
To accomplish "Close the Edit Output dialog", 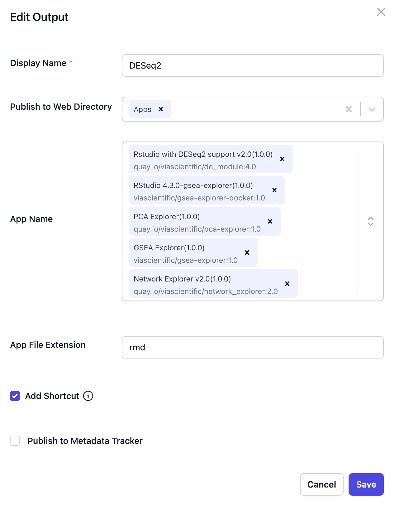I will click(x=381, y=12).
